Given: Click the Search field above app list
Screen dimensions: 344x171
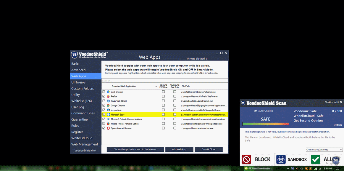Looking at the screenshot, I should point(165,81).
